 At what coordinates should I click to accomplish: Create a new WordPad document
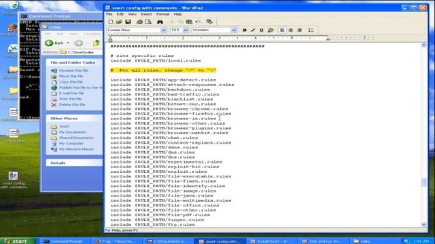click(111, 22)
